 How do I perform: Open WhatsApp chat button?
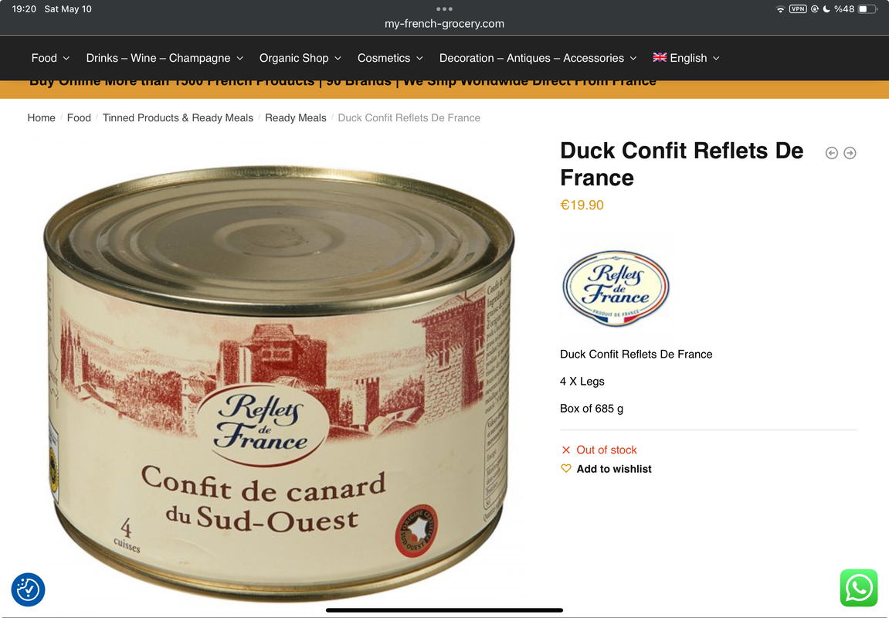858,588
